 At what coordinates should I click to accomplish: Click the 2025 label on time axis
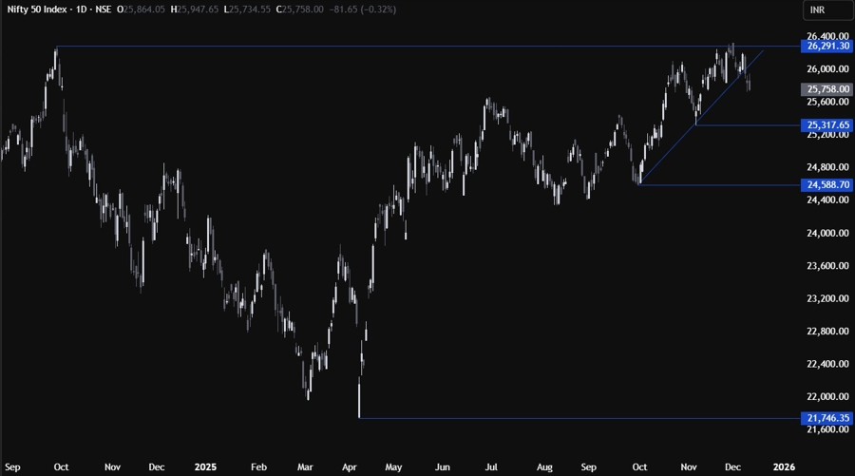[x=207, y=467]
